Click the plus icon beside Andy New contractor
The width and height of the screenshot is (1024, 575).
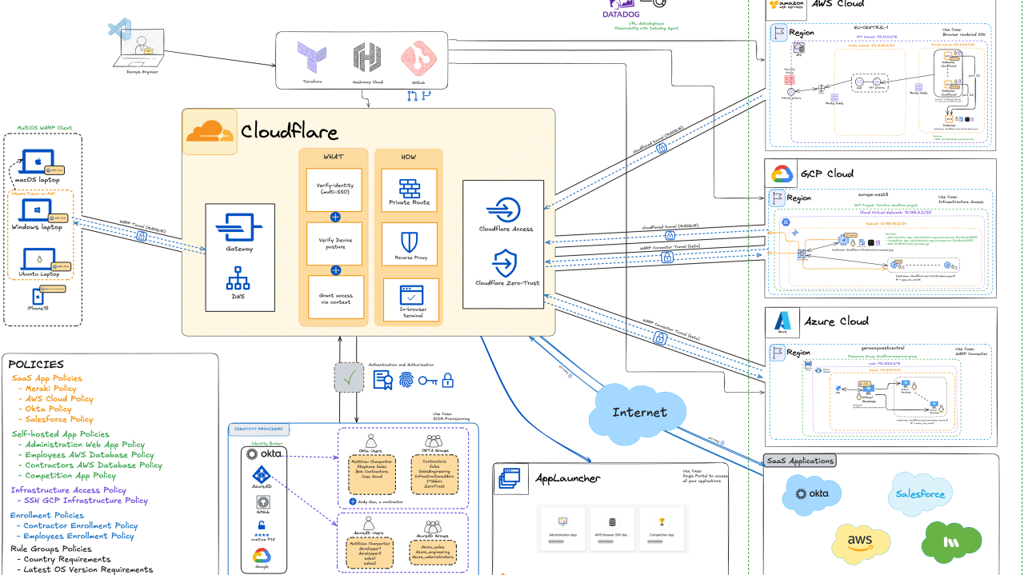(352, 501)
